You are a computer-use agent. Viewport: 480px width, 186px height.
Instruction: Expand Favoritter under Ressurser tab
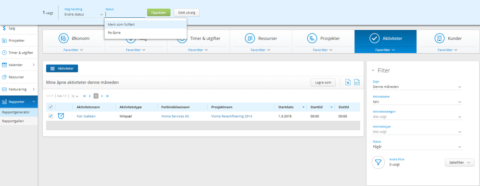261,50
